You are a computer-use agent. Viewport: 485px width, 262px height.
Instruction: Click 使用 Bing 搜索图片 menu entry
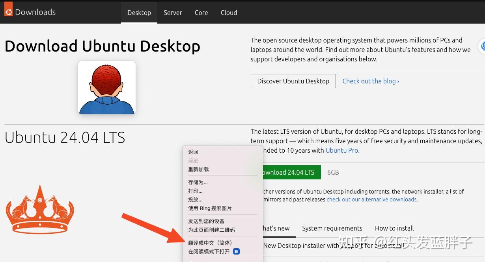coord(210,208)
